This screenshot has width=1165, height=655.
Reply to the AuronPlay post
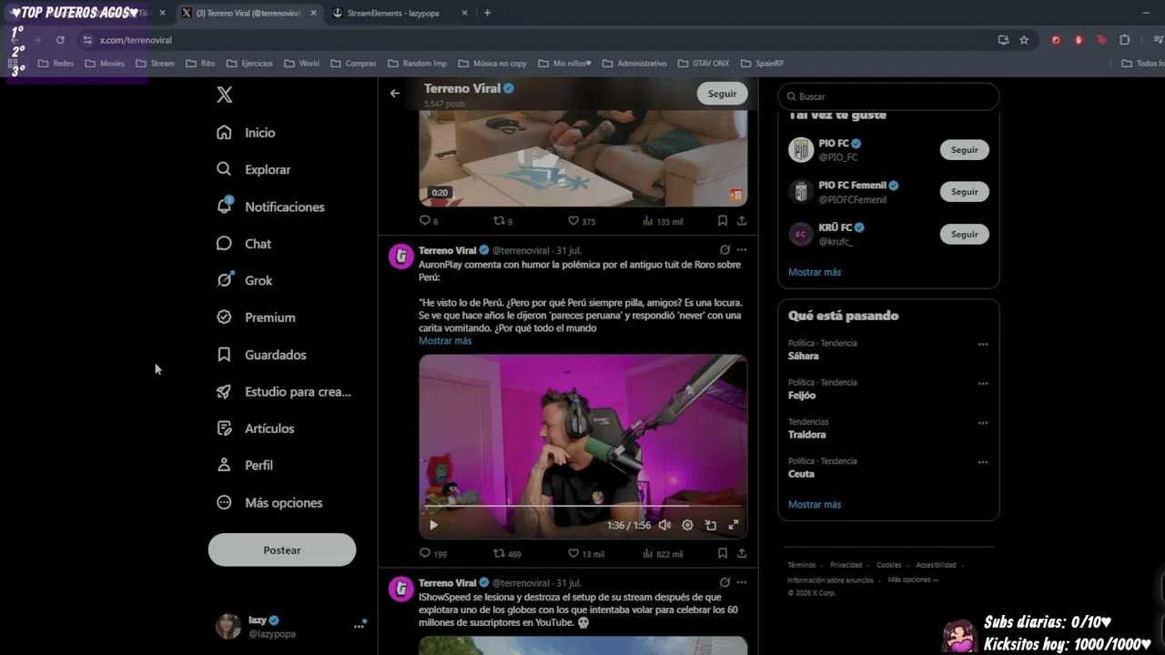pyautogui.click(x=433, y=553)
